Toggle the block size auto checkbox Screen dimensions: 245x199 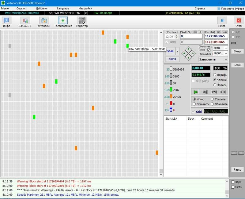point(209,50)
